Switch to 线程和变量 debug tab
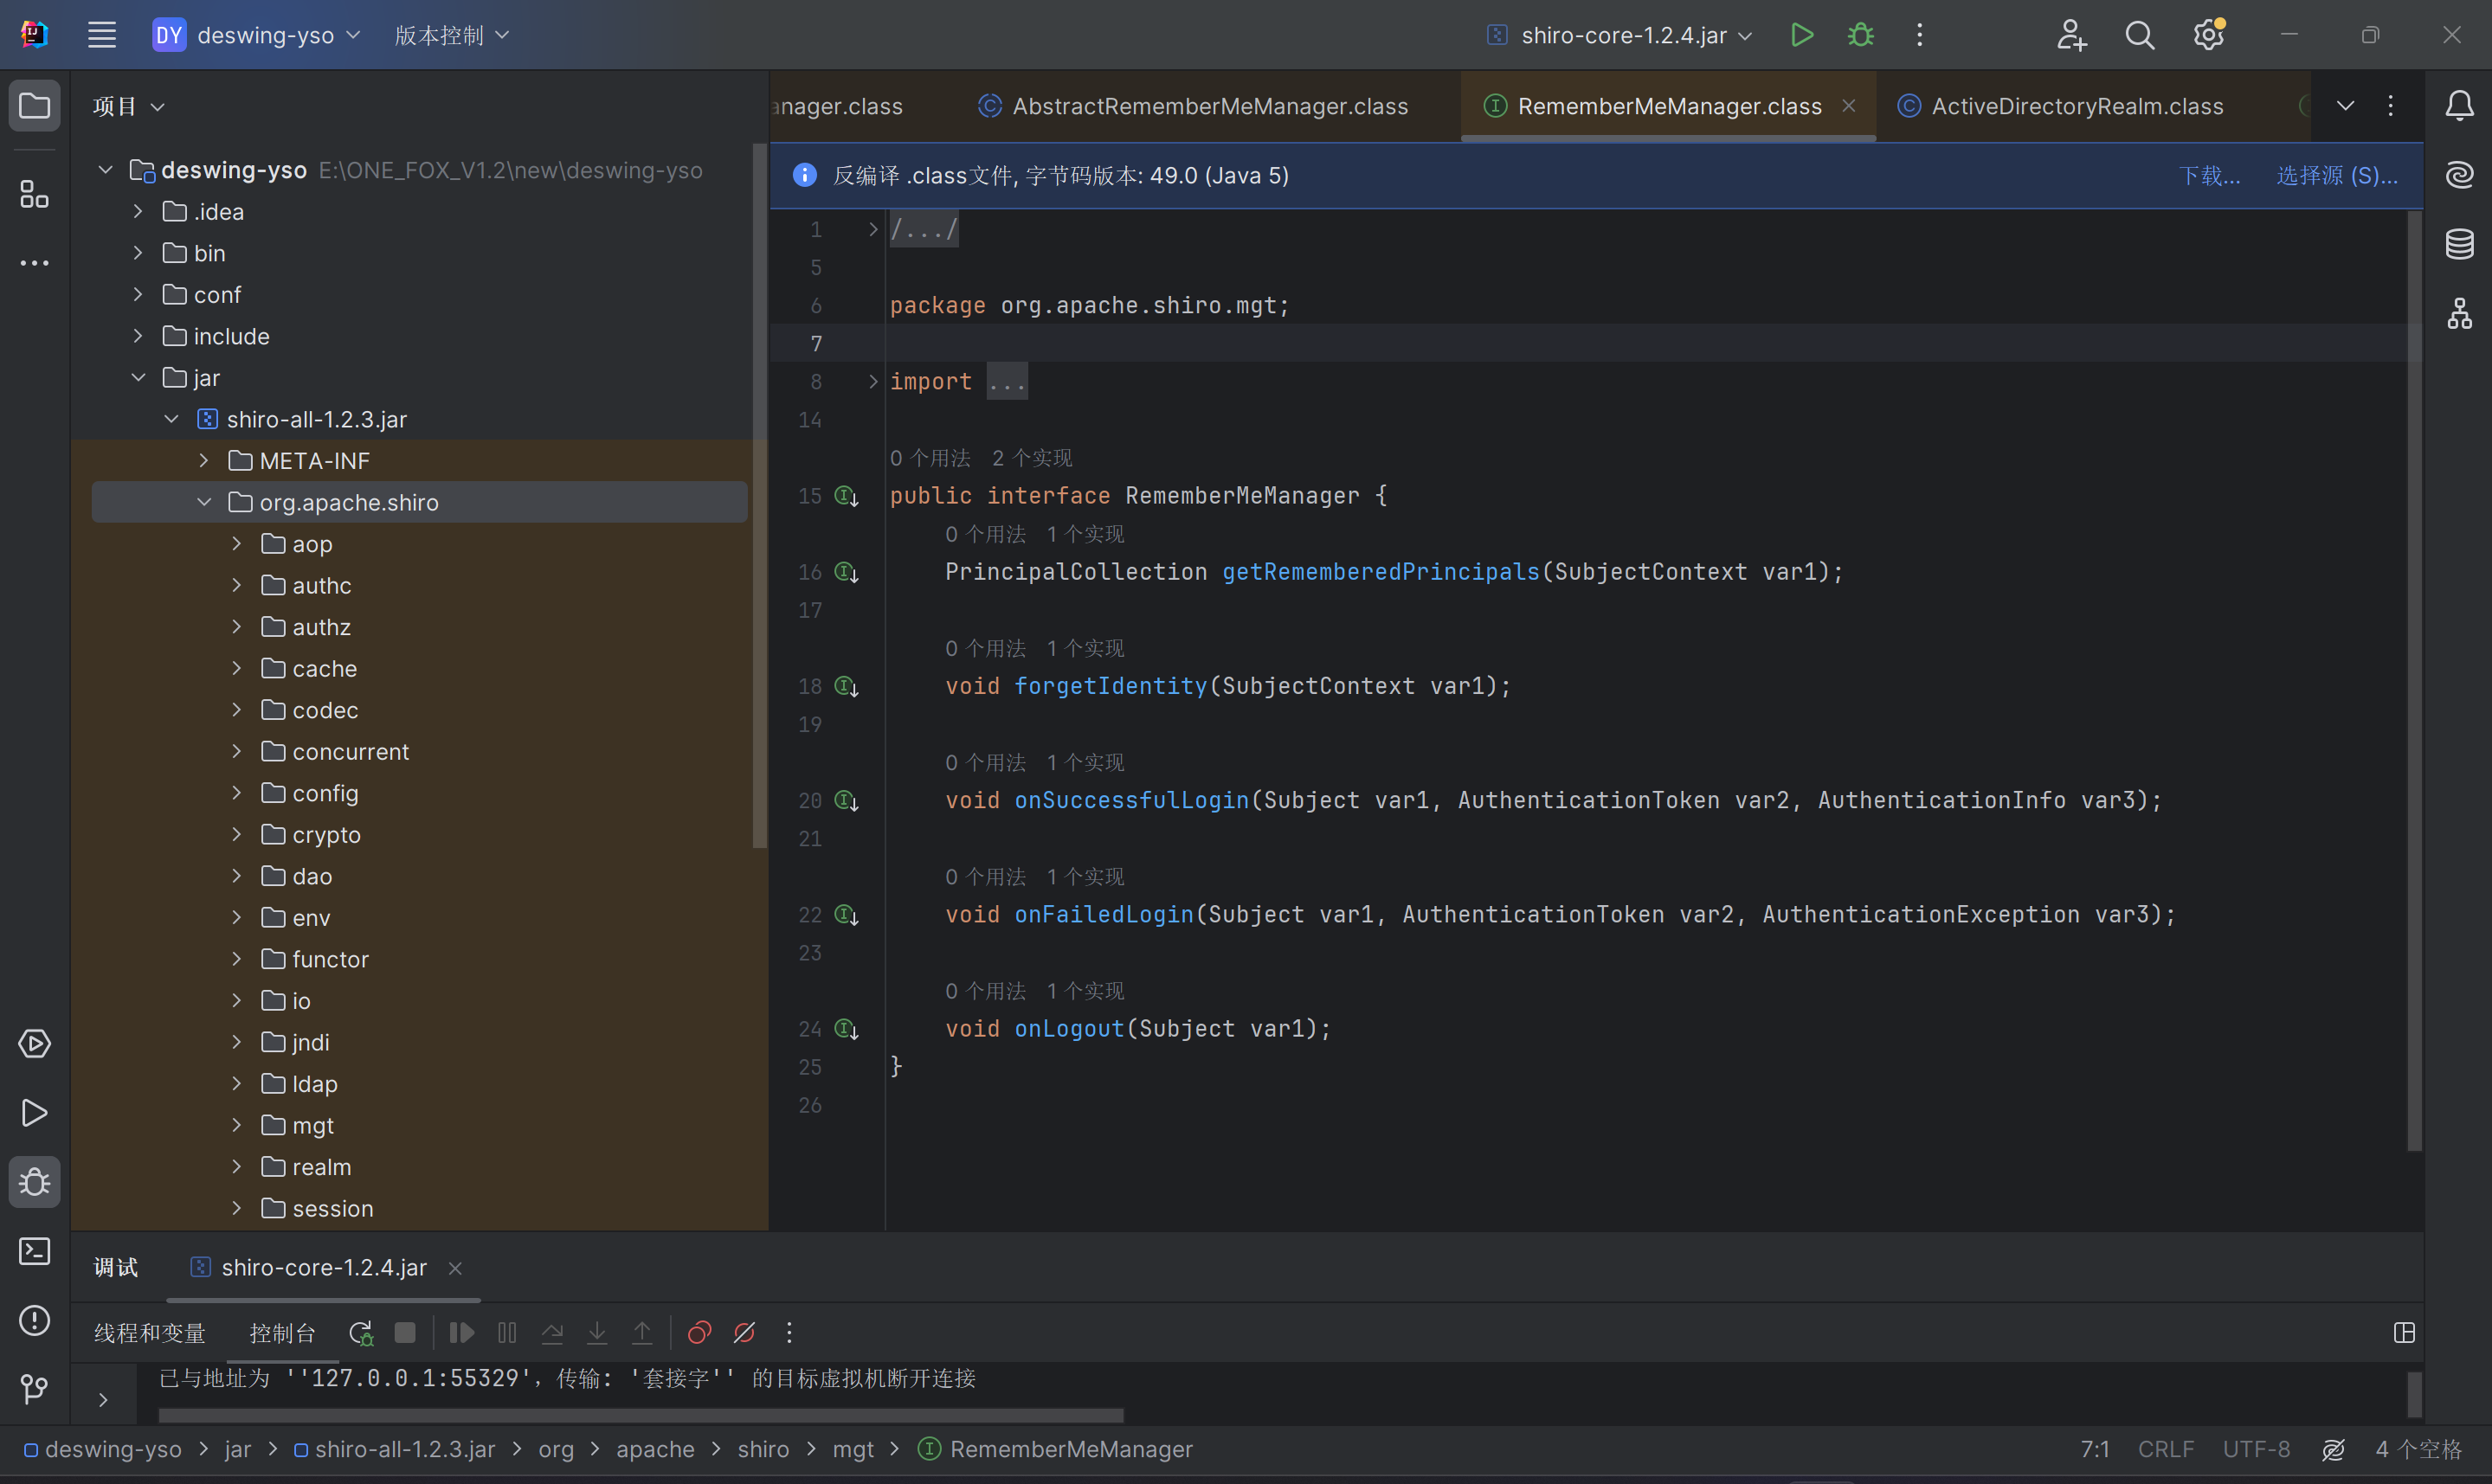2492x1484 pixels. (x=150, y=1333)
